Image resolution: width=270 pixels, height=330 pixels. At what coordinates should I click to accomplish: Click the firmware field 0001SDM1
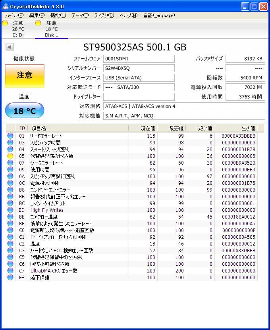139,59
